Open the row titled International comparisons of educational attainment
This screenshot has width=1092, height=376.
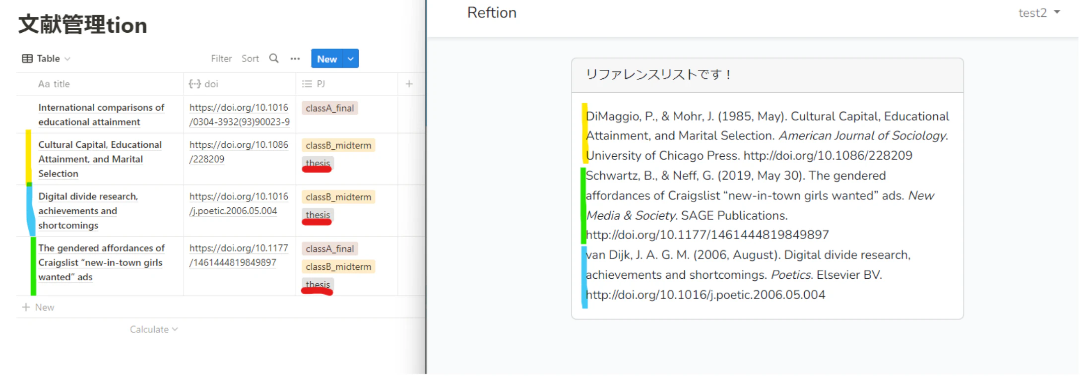[101, 115]
